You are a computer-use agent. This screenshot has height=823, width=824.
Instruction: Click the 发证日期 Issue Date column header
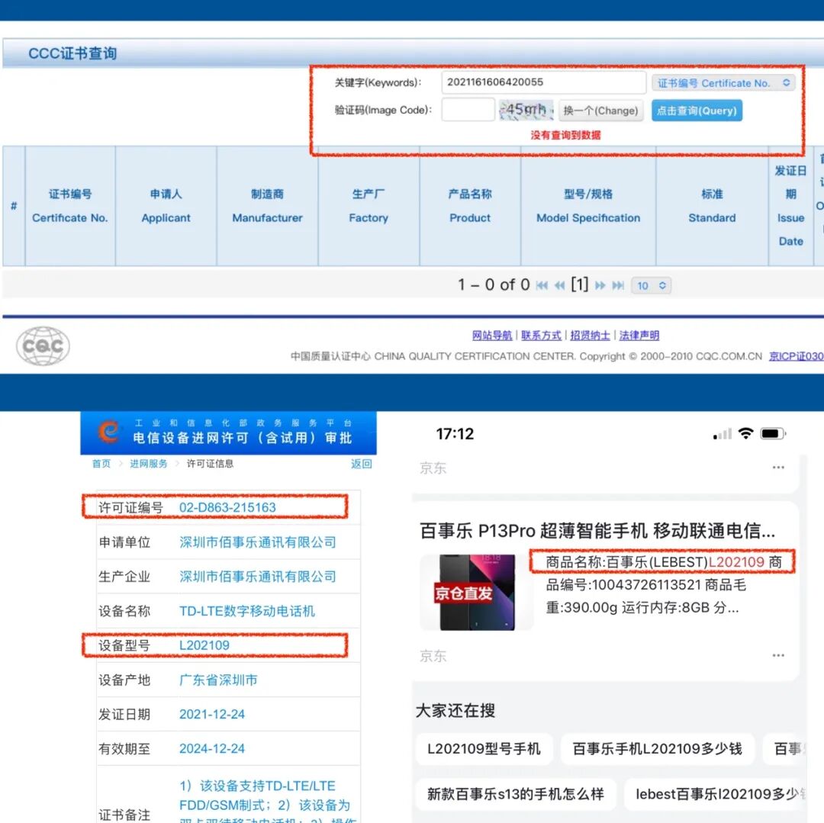coord(791,206)
